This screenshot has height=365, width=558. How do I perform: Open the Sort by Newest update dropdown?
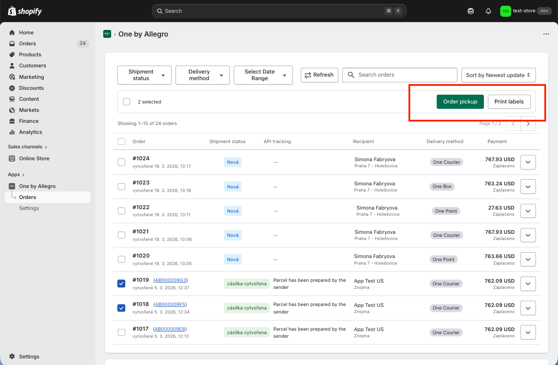[498, 75]
